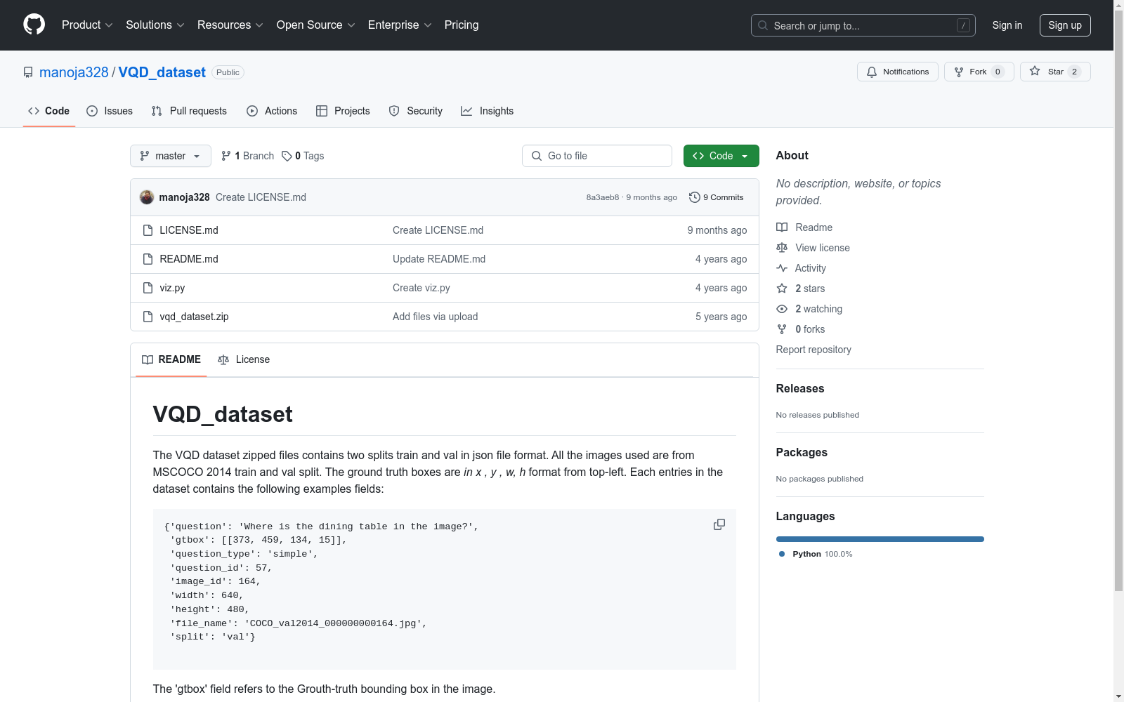Click Report repository link
Viewport: 1124px width, 702px height.
813,350
